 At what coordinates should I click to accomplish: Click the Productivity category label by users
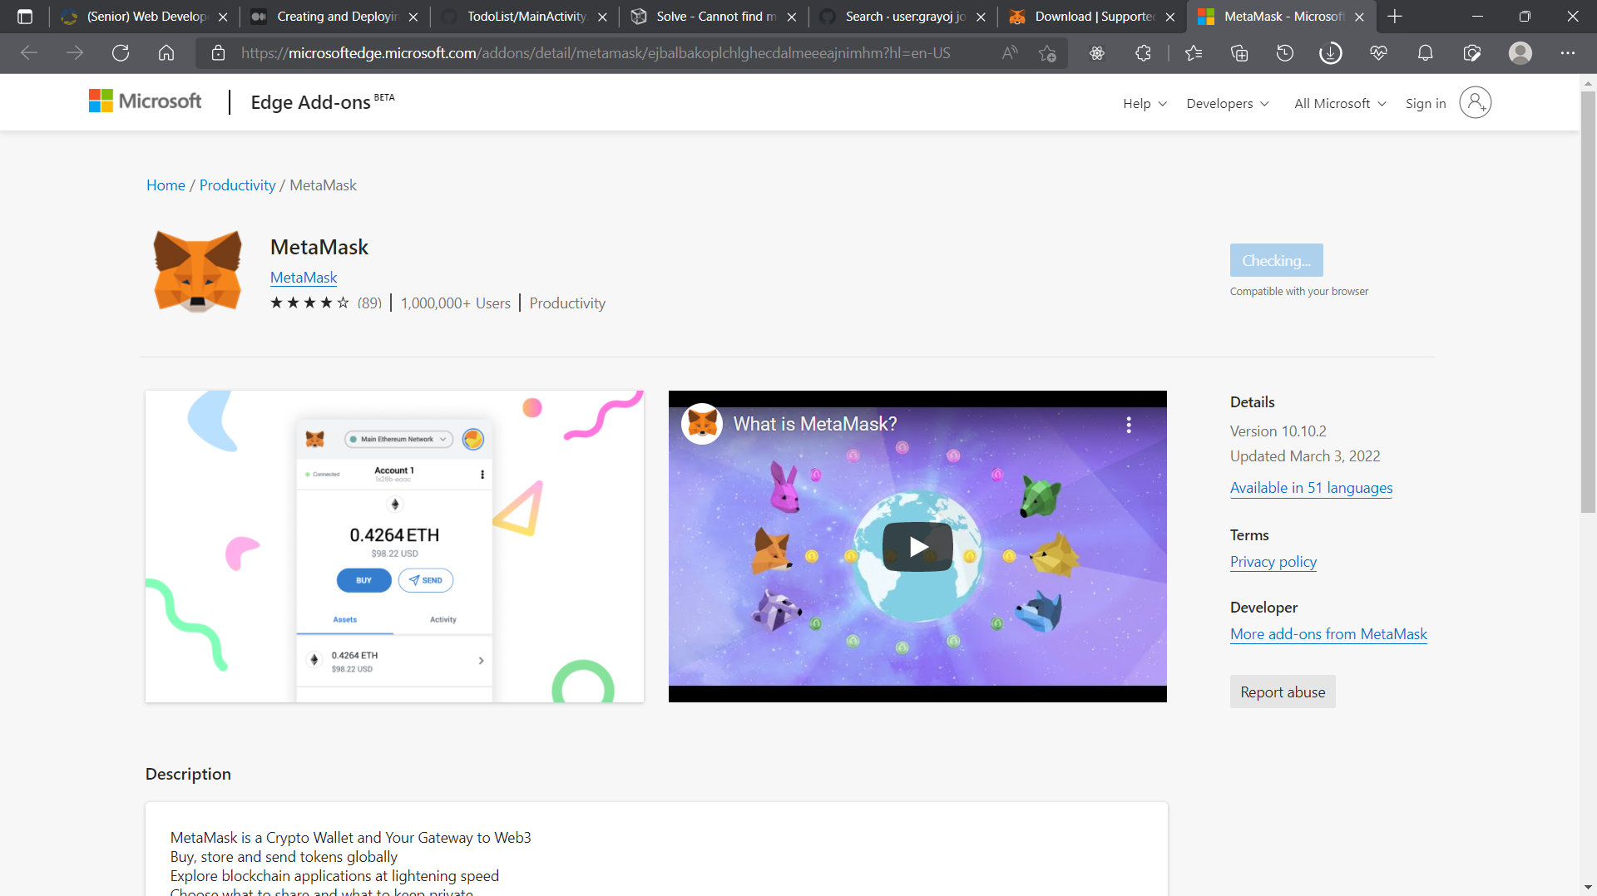(567, 303)
